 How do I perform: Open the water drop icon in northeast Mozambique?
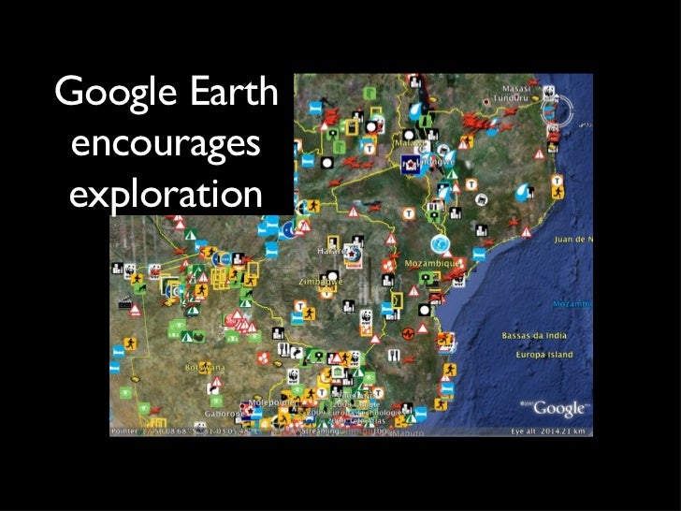(521, 193)
